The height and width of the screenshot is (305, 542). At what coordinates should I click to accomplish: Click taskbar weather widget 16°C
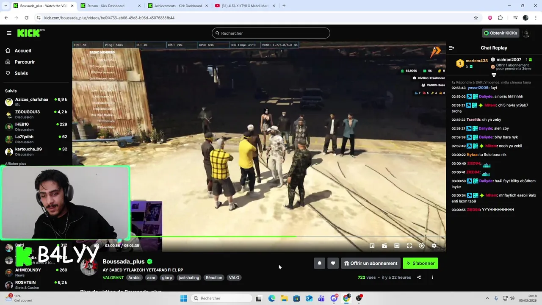pyautogui.click(x=19, y=298)
